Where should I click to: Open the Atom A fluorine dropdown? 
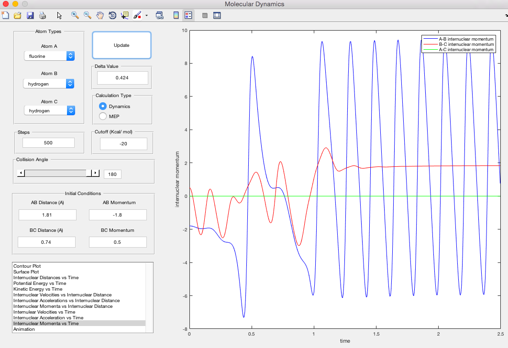(x=49, y=56)
